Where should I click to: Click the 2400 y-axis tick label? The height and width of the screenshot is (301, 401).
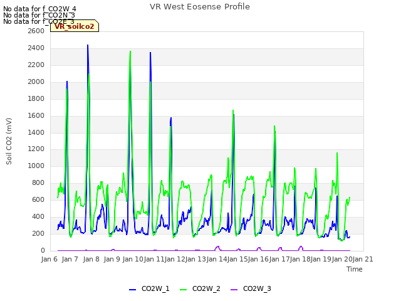tap(36, 48)
